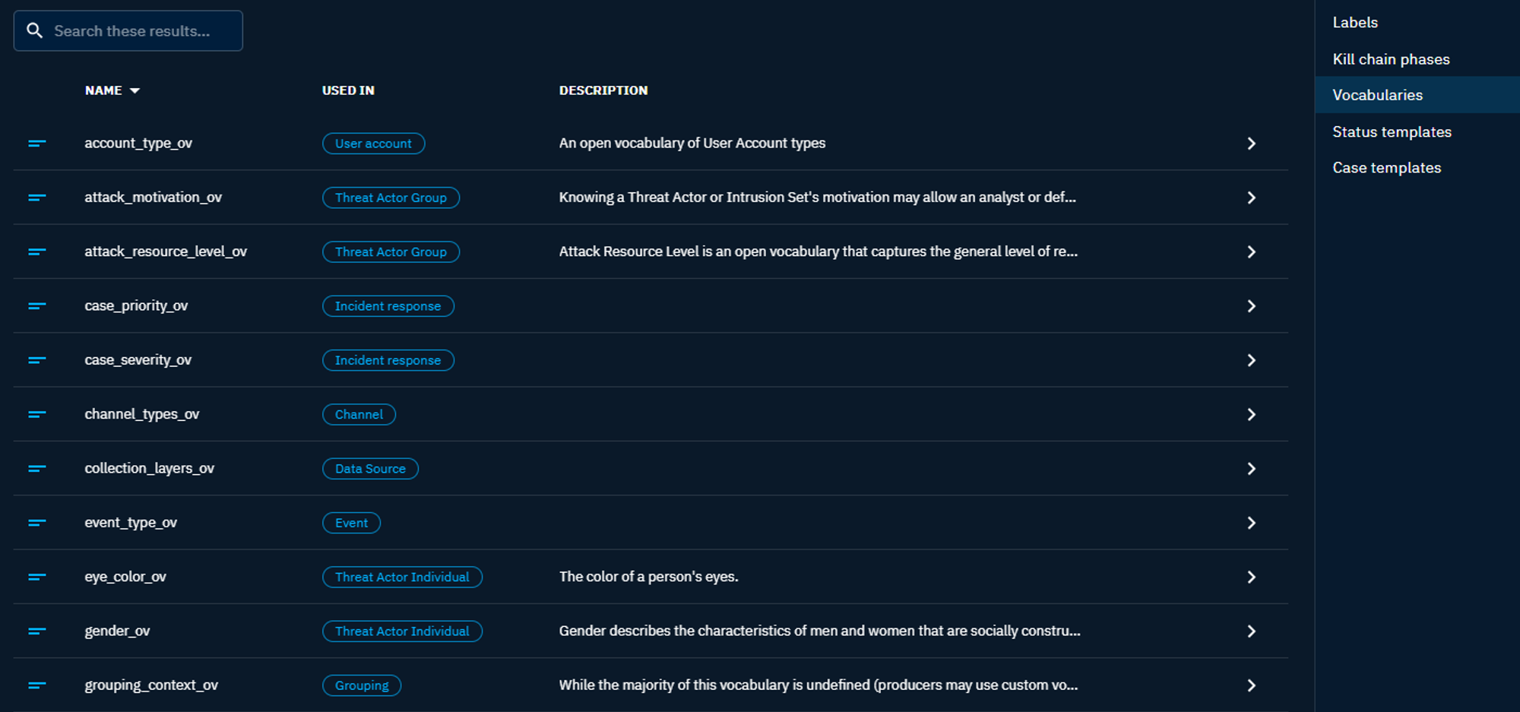Open the Case templates section

click(1386, 167)
